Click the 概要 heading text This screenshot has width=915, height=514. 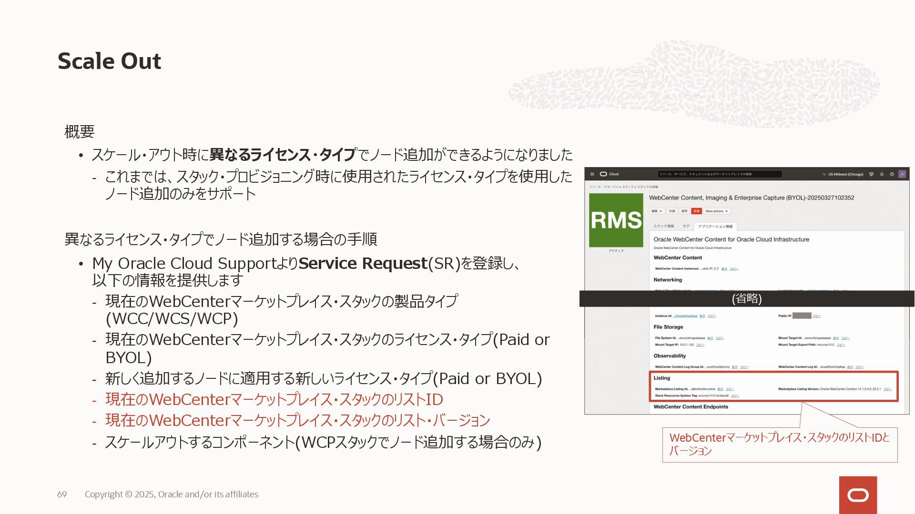79,132
